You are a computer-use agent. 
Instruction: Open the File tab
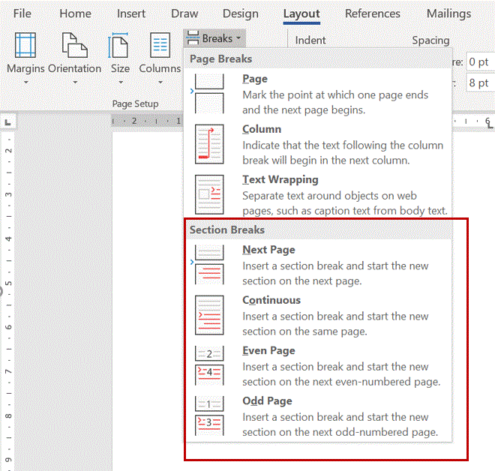[x=22, y=13]
